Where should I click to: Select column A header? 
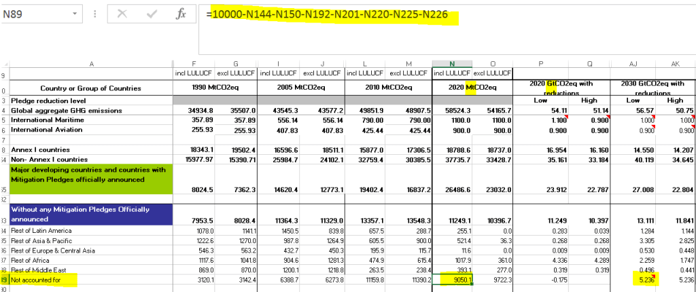pyautogui.click(x=90, y=63)
